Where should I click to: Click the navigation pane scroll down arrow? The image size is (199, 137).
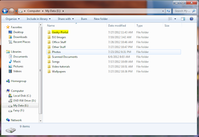40,121
